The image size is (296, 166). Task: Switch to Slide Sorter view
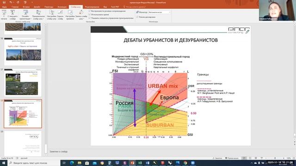[250, 158]
